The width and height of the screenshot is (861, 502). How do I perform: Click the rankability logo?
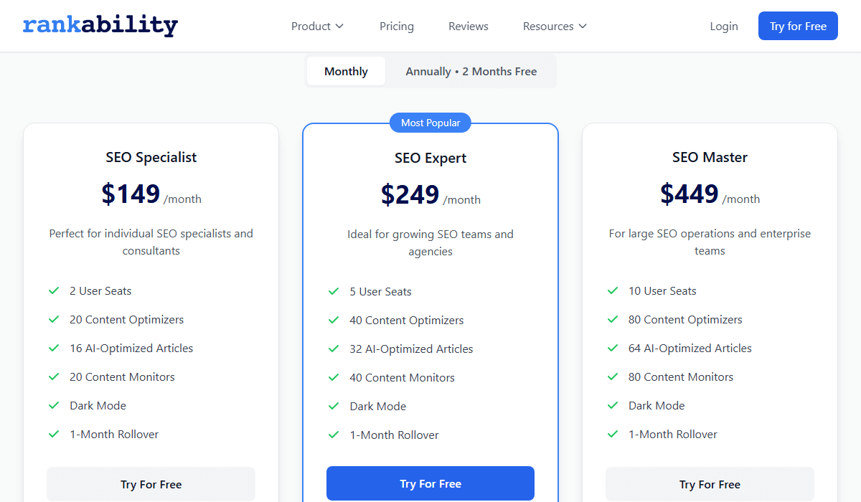click(100, 26)
